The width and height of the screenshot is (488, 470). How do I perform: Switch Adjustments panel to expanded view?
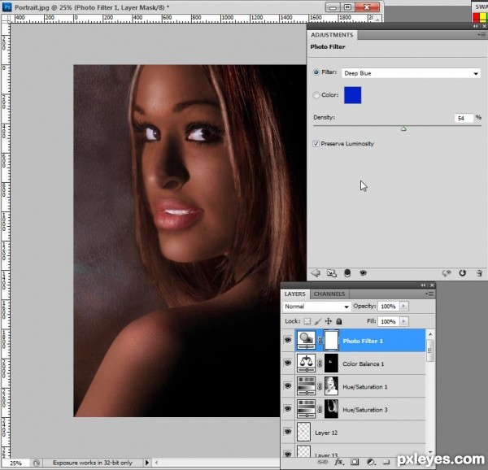click(331, 273)
